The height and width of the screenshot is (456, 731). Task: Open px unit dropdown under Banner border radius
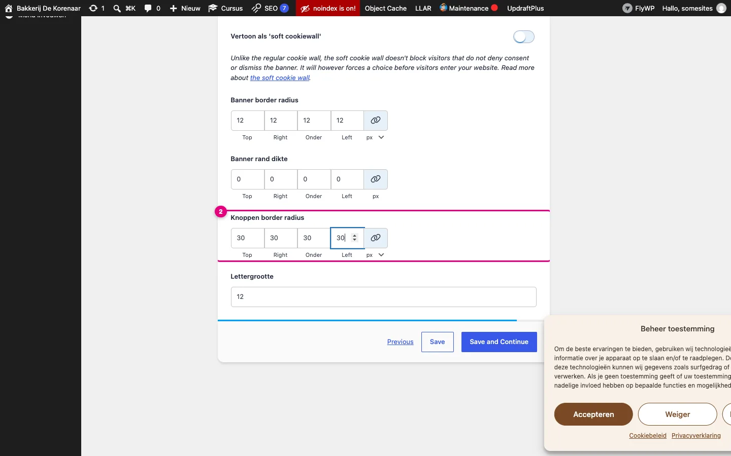point(375,137)
